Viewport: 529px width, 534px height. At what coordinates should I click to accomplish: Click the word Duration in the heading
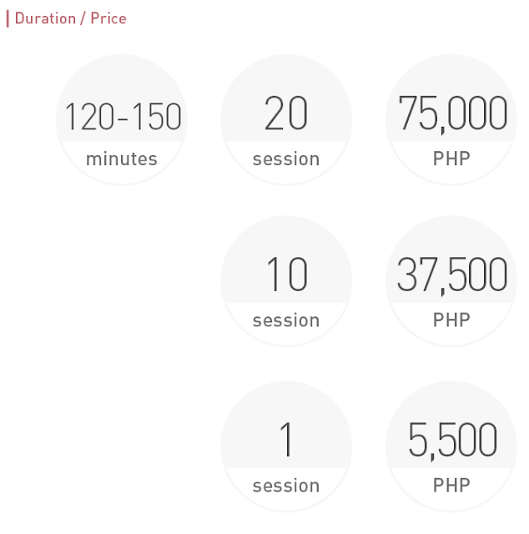point(45,18)
